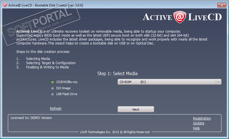Viewport: 229px width, 139px height.
Task: Select the USB Flash Drive option
Action: click(x=64, y=94)
